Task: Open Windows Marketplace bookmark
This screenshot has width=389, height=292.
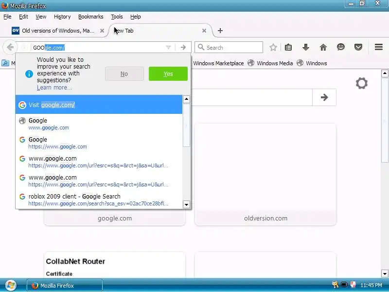Action: [x=218, y=63]
